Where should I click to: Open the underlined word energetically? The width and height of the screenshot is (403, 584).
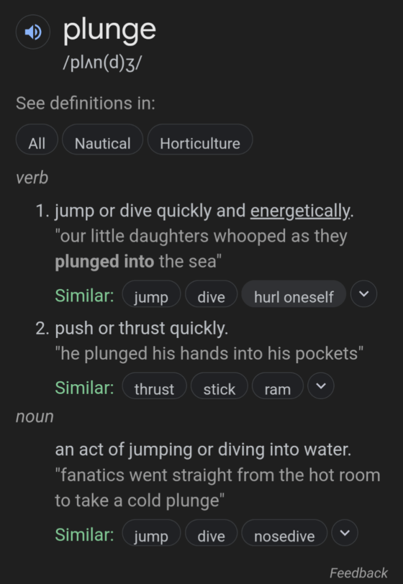pyautogui.click(x=300, y=211)
